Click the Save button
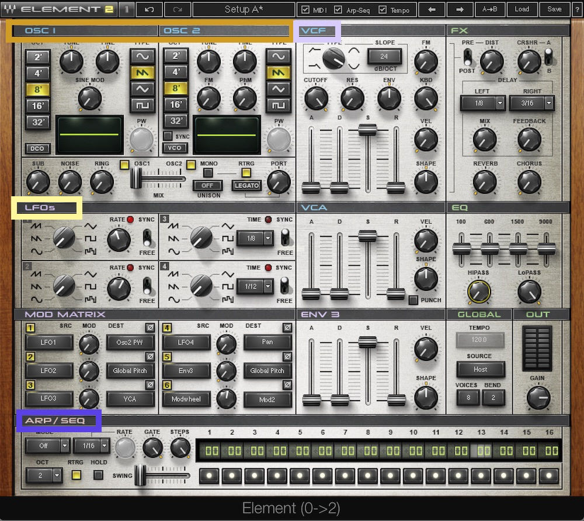This screenshot has height=521, width=584. tap(554, 9)
